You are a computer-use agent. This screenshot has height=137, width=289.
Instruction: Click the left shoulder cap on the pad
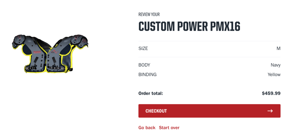point(18,40)
